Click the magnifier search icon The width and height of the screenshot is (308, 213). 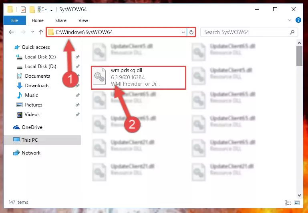click(292, 32)
